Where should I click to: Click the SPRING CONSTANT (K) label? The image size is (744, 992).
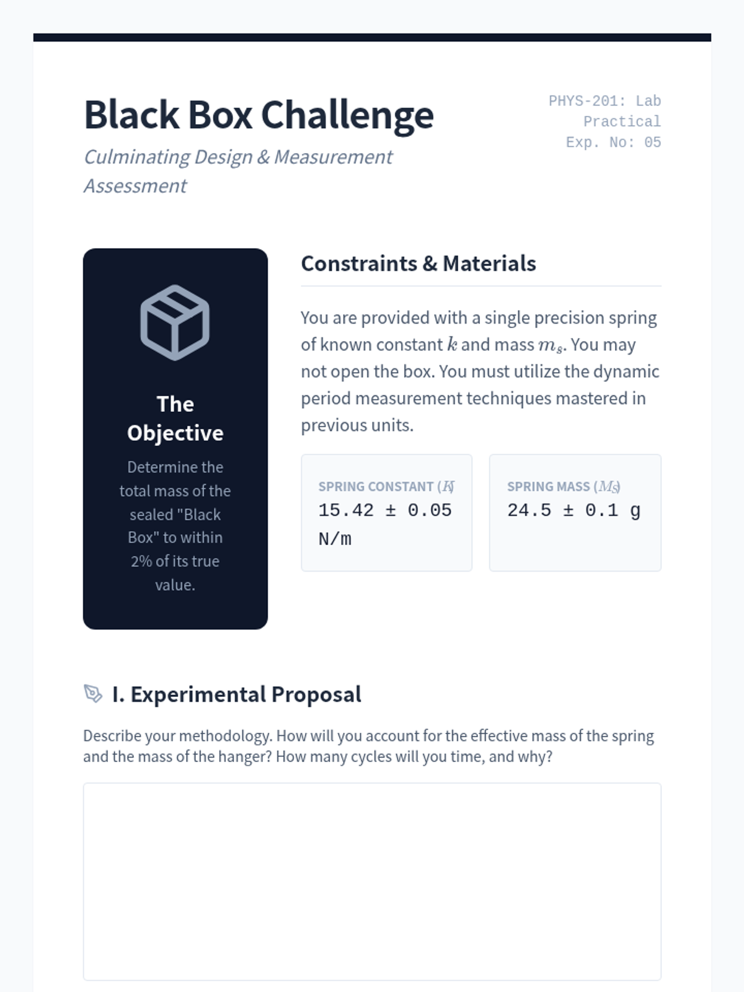386,487
